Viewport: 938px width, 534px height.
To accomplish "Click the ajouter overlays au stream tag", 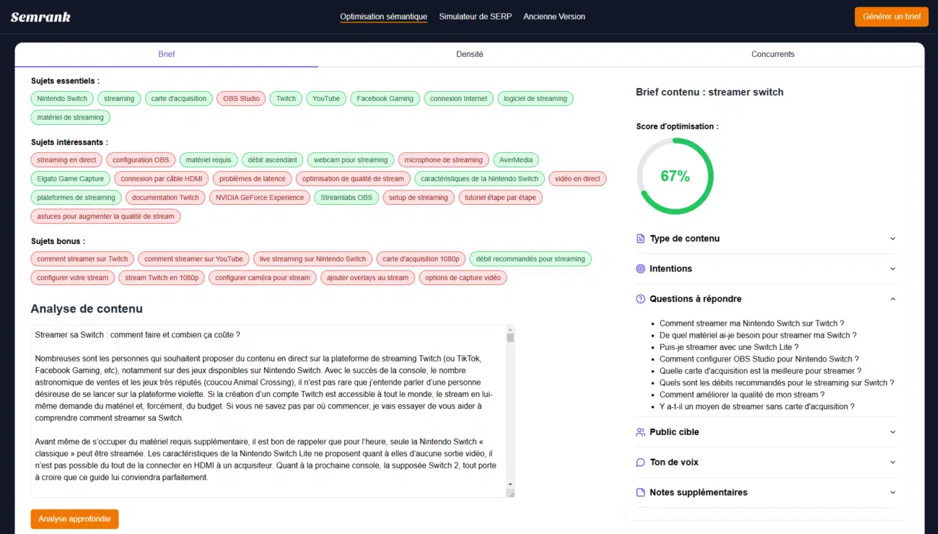I will coord(368,278).
